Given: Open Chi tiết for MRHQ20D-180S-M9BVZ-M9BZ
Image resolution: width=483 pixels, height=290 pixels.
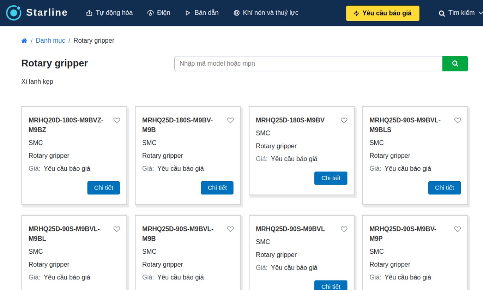Looking at the screenshot, I should (103, 188).
